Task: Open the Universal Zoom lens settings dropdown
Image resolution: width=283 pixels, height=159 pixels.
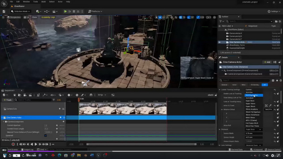Action: [253, 145]
